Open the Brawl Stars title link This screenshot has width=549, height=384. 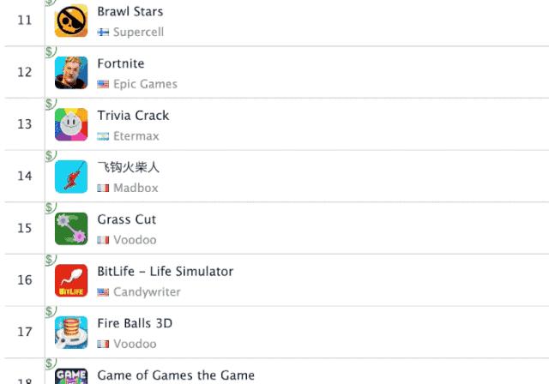pyautogui.click(x=130, y=12)
